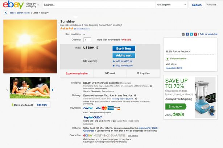The image size is (223, 148).
Task: Expand the All Categories dropdown
Action: (172, 5)
